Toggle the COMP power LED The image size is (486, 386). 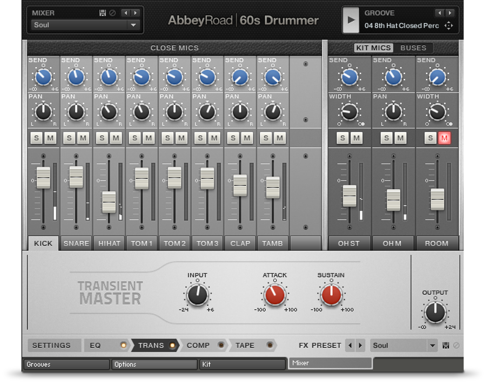[x=221, y=345]
